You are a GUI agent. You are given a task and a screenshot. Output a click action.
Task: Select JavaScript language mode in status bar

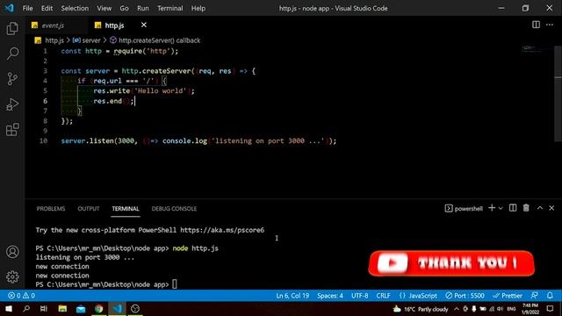pyautogui.click(x=418, y=296)
